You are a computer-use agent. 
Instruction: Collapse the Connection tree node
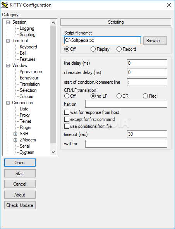(x=8, y=103)
